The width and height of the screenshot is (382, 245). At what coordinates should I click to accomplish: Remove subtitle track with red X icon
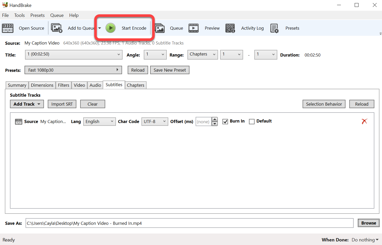(x=364, y=121)
